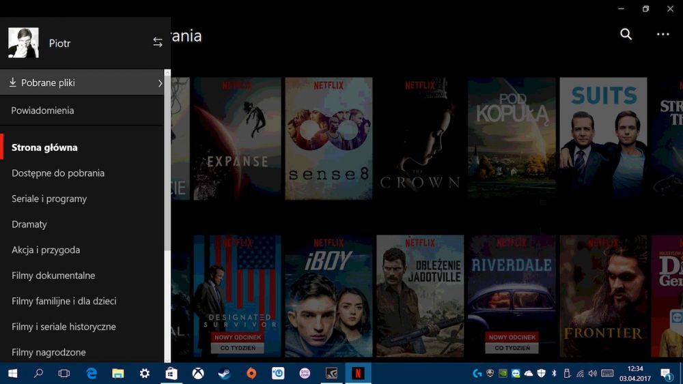Open TeamViewer tray icon
Screen dimensions: 683x384
tap(516, 373)
